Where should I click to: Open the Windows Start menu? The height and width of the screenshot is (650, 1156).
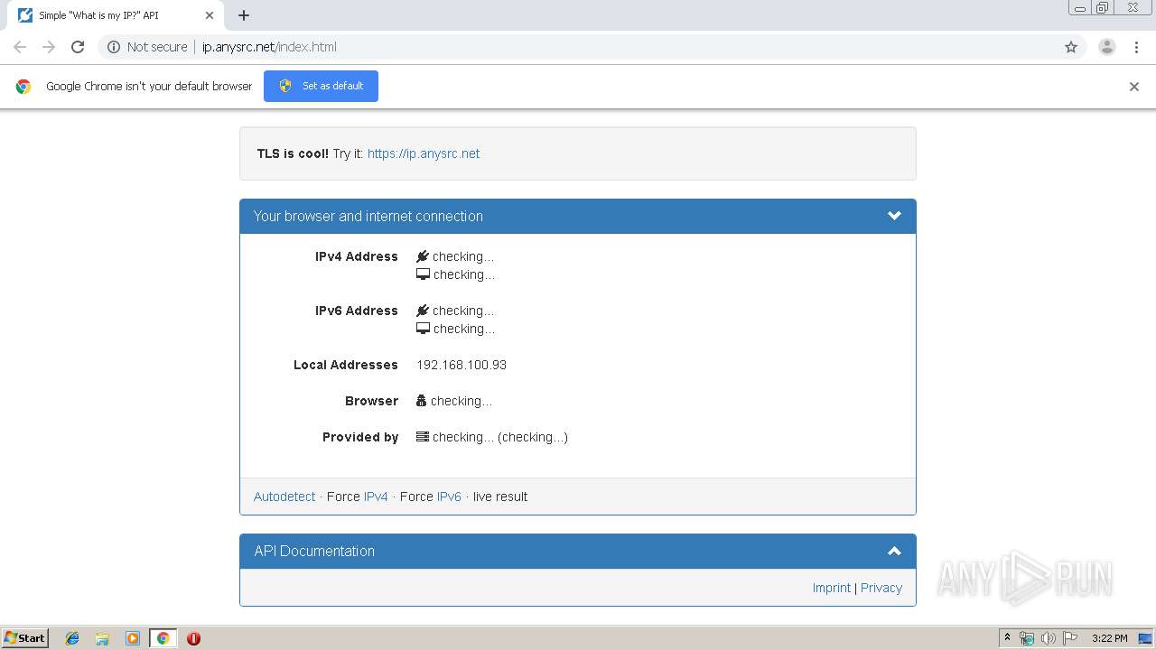(25, 638)
